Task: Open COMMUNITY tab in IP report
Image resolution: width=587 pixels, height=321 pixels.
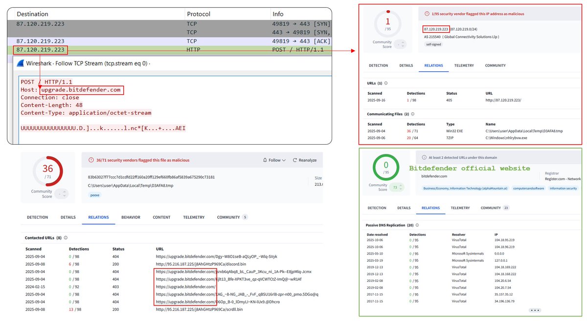Action: (496, 65)
